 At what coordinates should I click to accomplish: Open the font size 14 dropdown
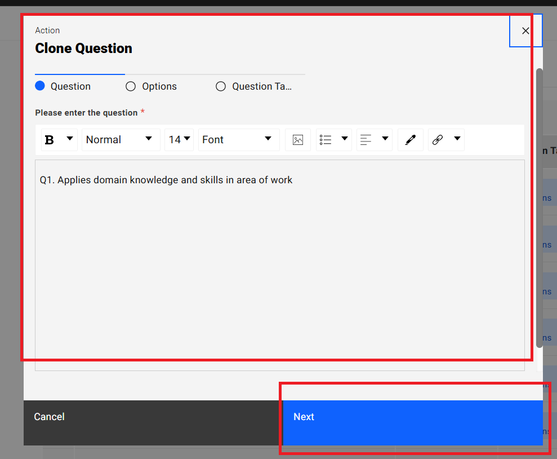pyautogui.click(x=179, y=140)
